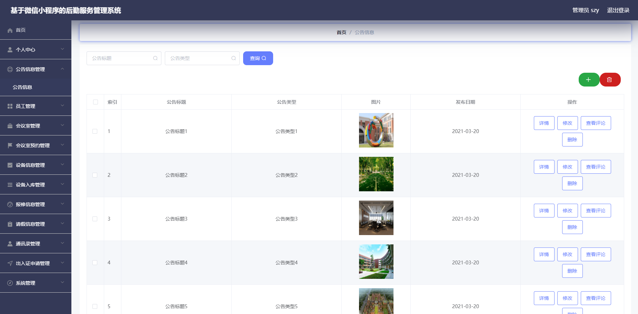Expand the 员工管理 chevron

coord(62,106)
